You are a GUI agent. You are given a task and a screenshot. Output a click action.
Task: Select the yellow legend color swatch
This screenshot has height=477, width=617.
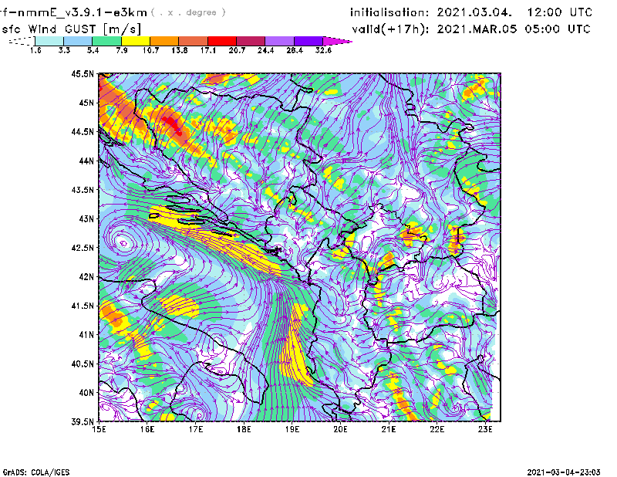pos(136,41)
